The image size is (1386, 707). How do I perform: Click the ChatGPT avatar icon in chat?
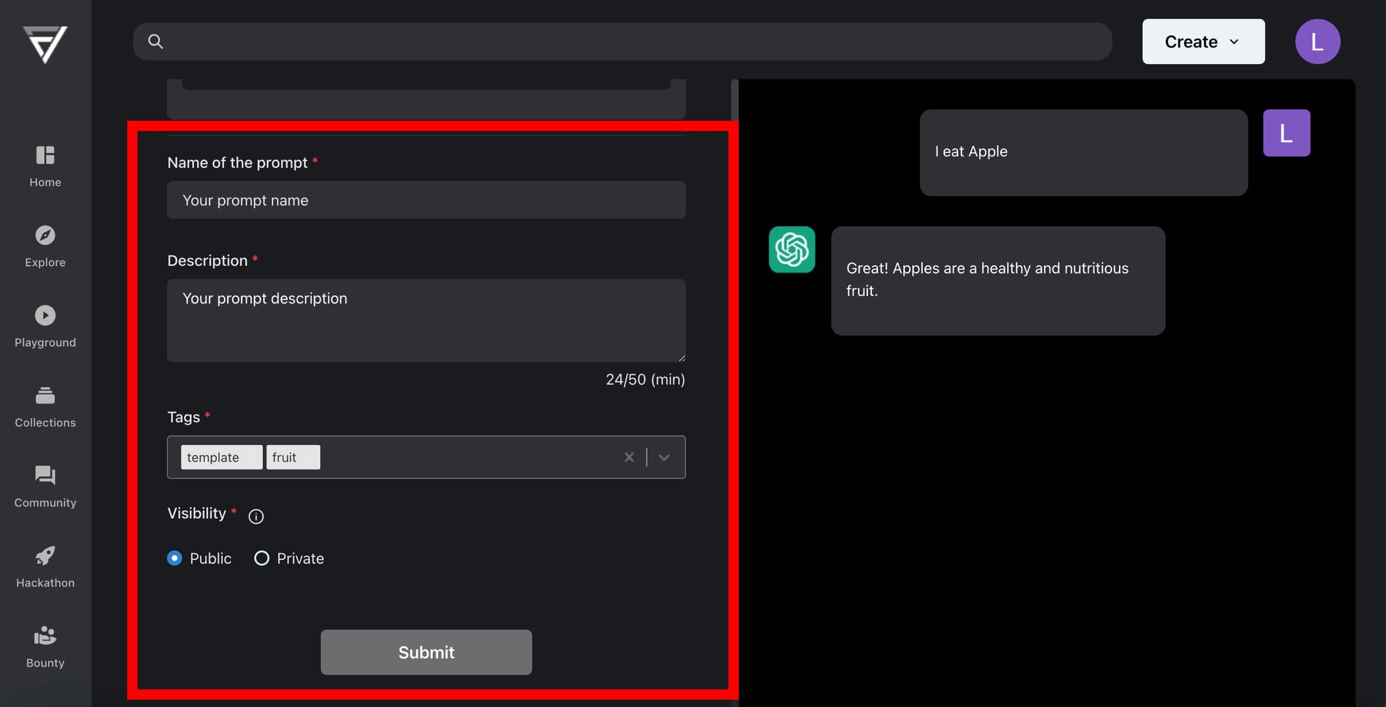tap(792, 249)
